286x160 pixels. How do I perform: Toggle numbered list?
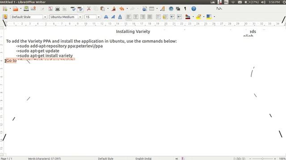[158, 17]
